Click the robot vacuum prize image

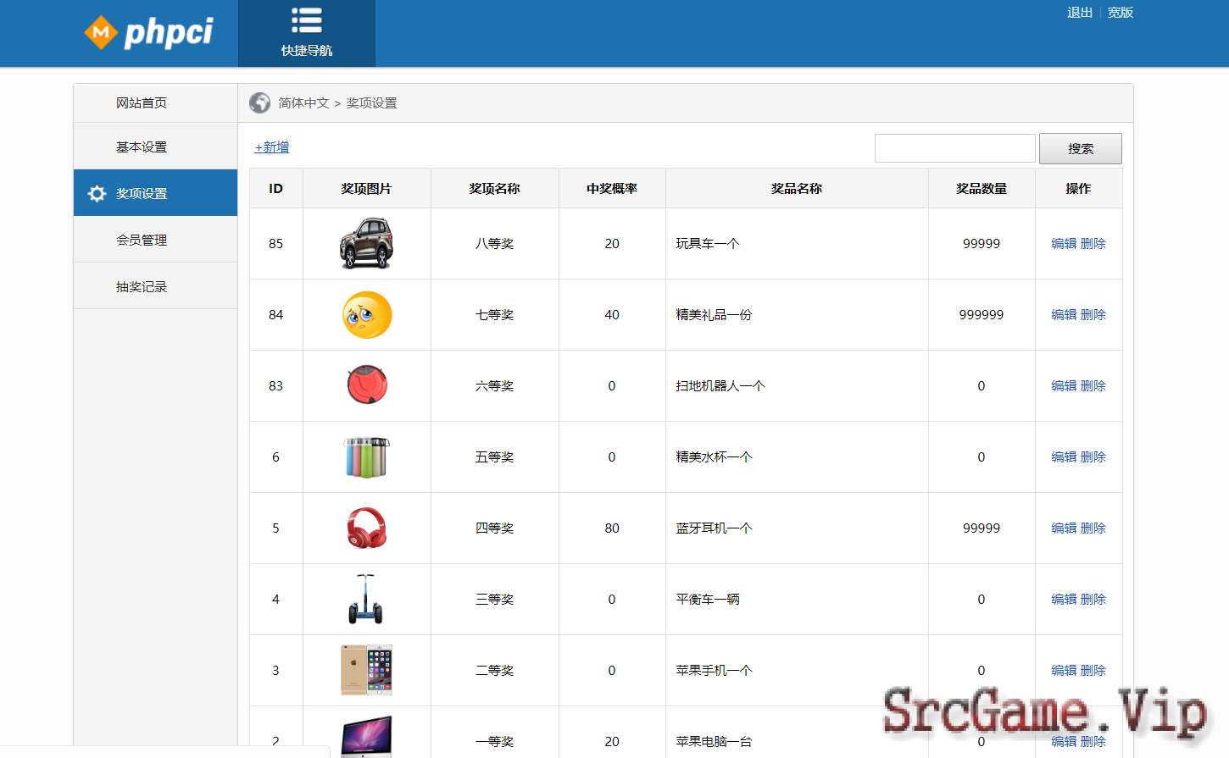pos(366,385)
